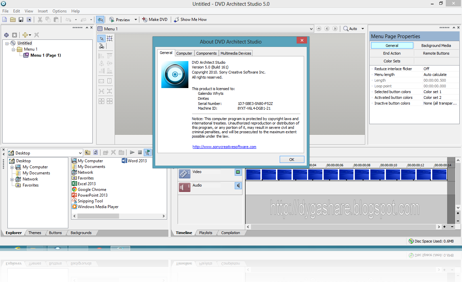Open the sonycreativesoftware.com link

pyautogui.click(x=224, y=147)
